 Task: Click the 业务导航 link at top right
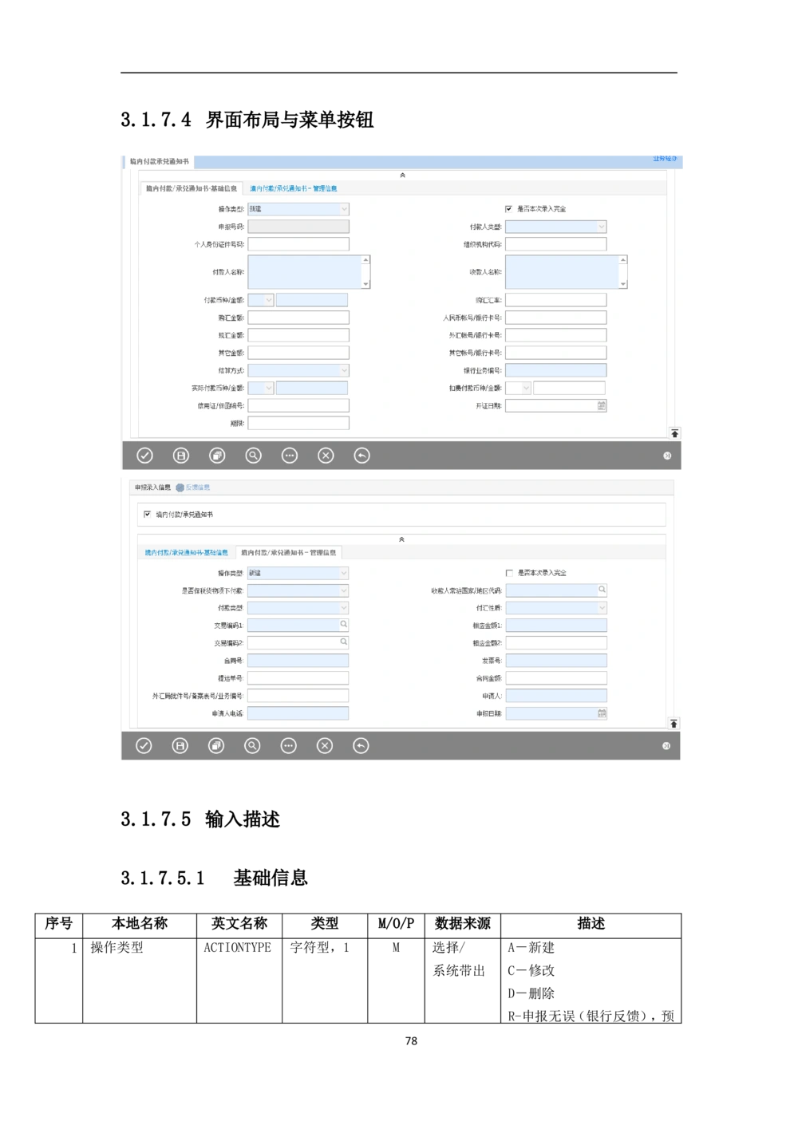[x=664, y=159]
